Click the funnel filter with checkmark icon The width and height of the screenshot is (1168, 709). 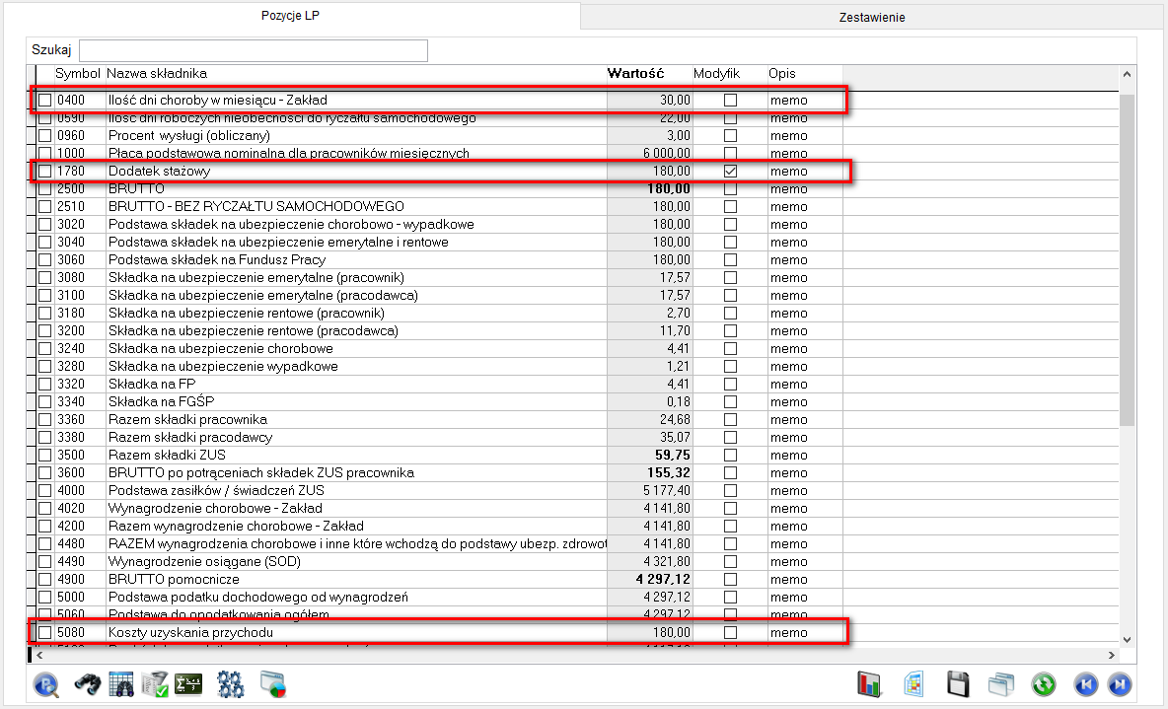pyautogui.click(x=155, y=684)
